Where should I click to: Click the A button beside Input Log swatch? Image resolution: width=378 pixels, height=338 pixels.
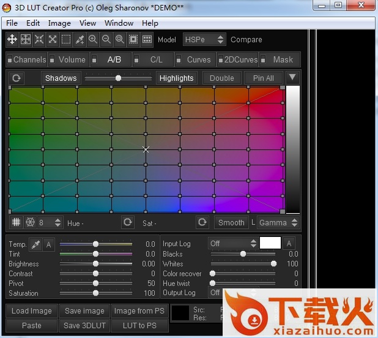(289, 244)
